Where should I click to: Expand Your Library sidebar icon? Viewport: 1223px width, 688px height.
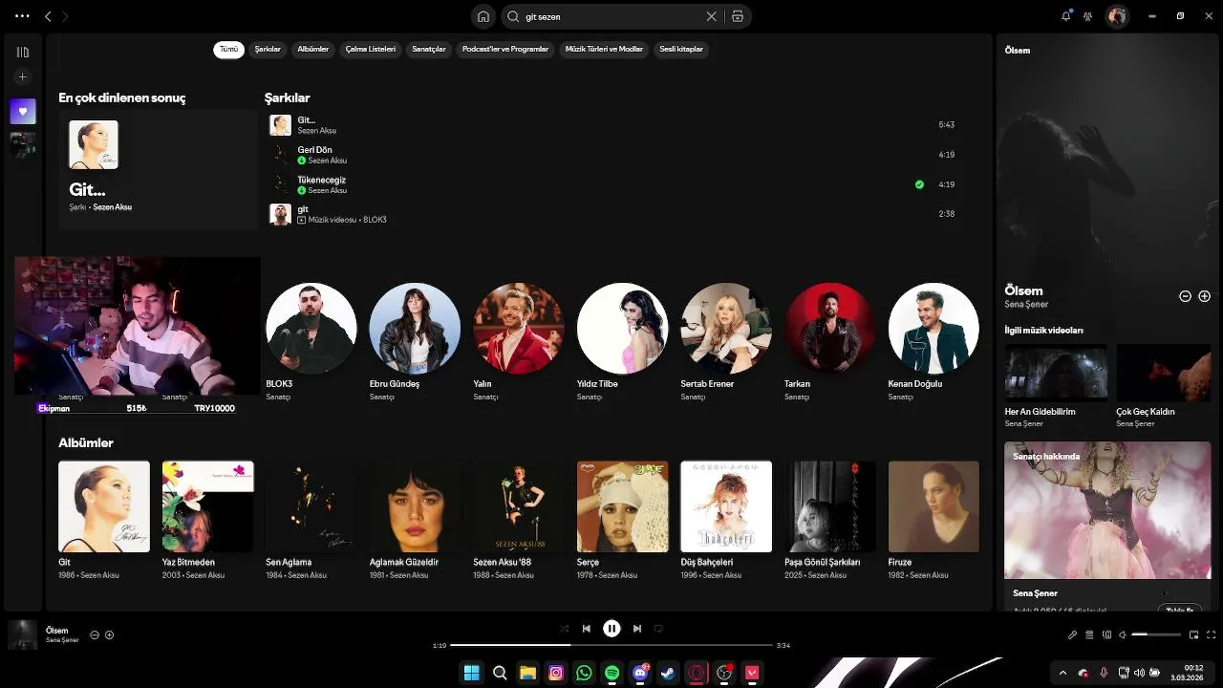23,53
